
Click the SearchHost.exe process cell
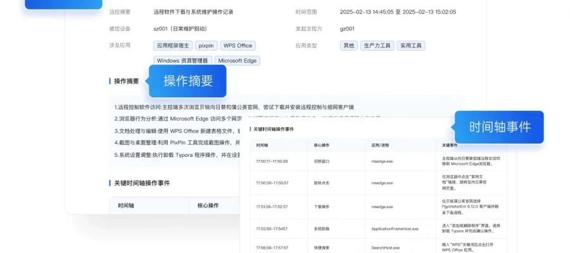point(385,247)
